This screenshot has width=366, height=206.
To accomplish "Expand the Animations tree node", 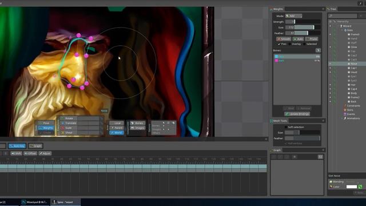I will click(343, 118).
